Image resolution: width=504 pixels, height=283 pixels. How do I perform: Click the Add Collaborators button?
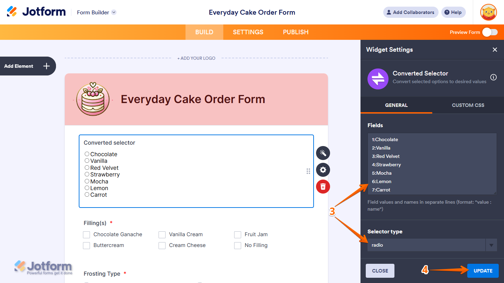411,12
